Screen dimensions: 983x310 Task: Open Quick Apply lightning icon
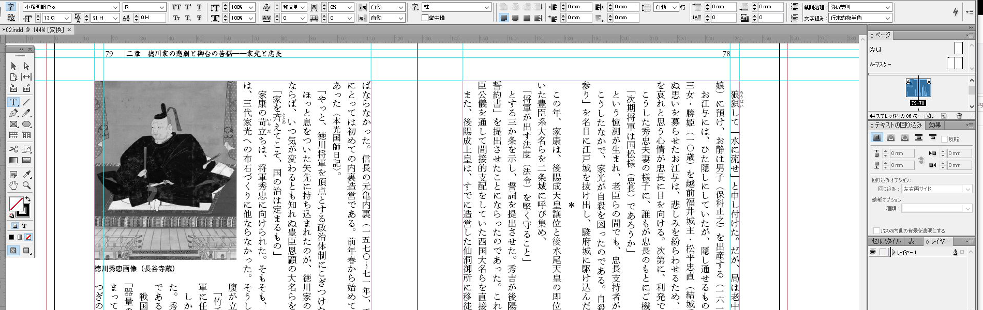click(956, 12)
